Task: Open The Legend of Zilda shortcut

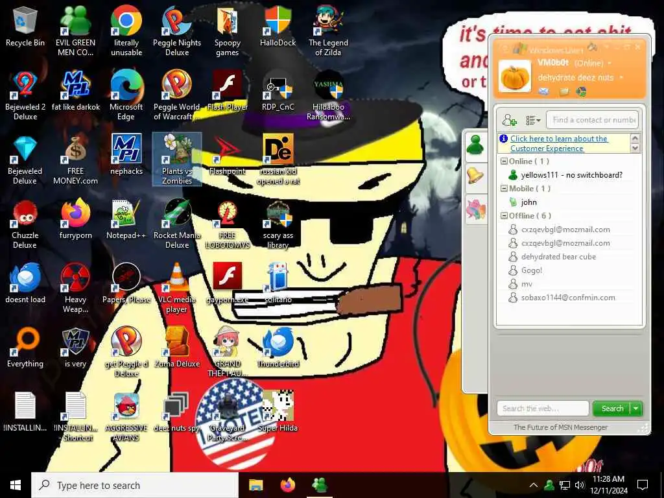Action: click(328, 30)
